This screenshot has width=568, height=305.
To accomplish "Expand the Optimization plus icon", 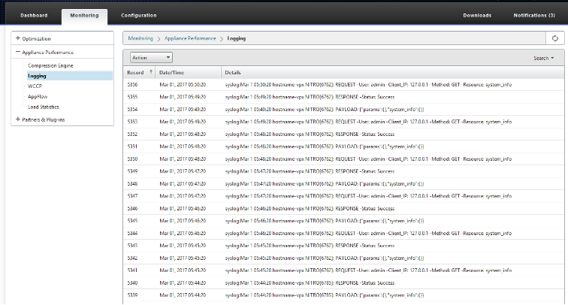I will click(18, 38).
